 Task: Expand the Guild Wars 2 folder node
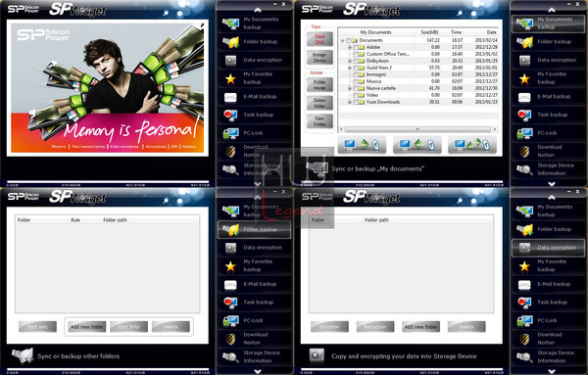[350, 68]
